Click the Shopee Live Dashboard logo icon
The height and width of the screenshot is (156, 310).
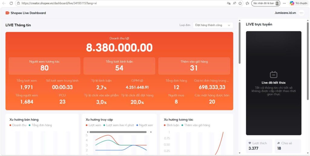pyautogui.click(x=8, y=13)
